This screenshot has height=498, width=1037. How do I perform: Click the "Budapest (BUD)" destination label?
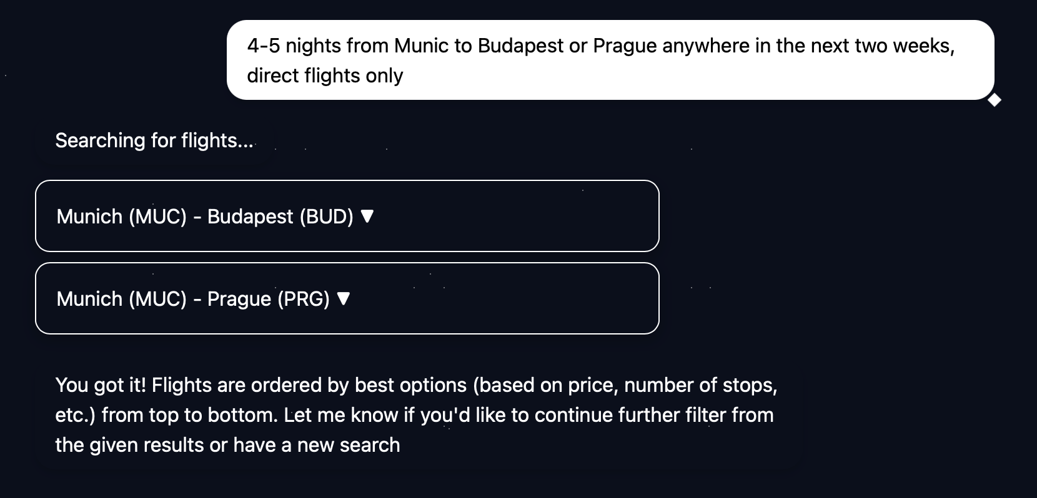click(x=280, y=217)
